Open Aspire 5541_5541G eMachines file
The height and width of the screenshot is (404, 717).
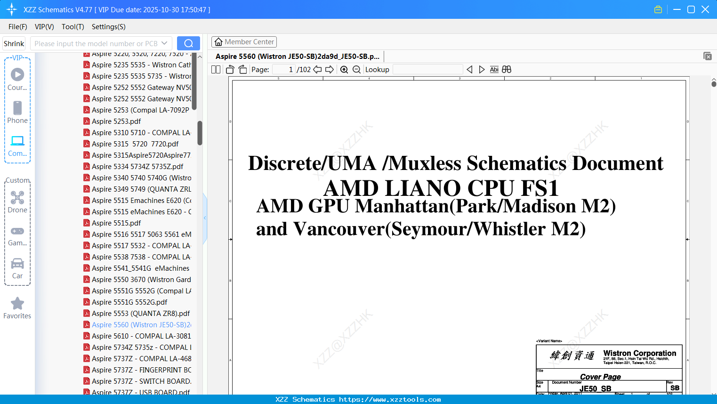point(140,268)
